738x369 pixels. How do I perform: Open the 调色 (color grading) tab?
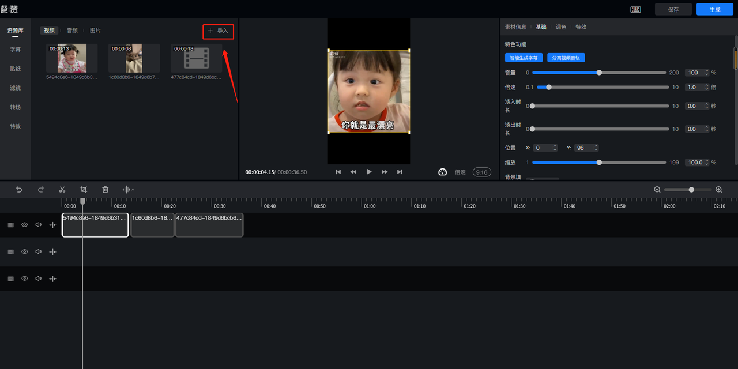point(560,27)
